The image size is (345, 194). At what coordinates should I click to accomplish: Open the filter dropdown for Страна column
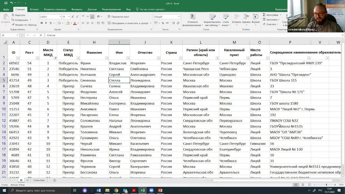point(181,58)
